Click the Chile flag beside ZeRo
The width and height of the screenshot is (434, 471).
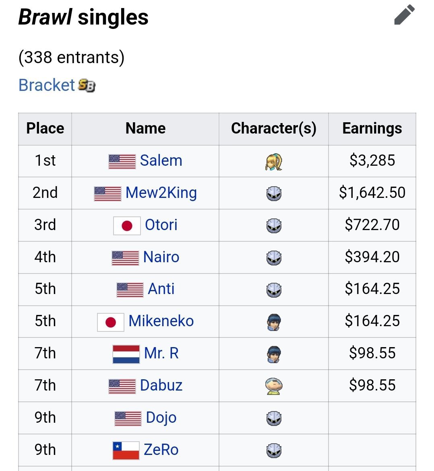(126, 450)
